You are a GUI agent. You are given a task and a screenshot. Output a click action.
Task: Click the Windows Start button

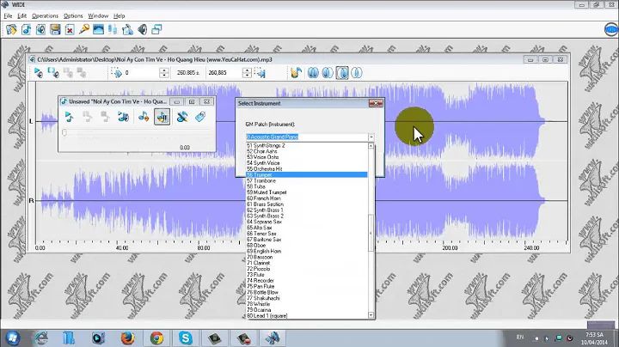13,338
